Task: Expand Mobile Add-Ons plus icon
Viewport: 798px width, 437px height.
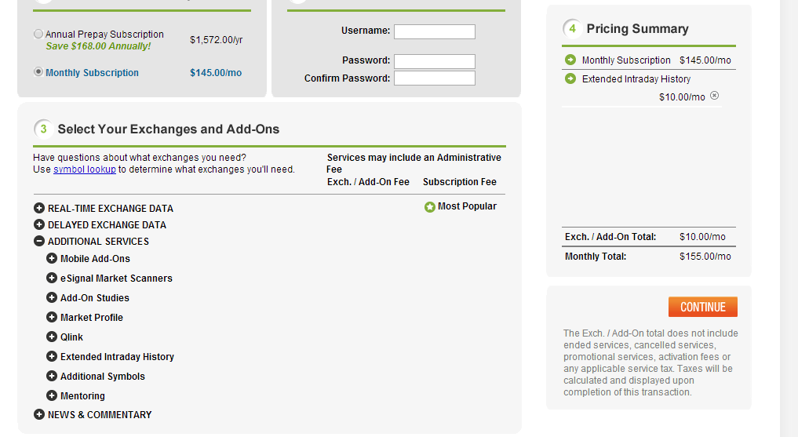Action: click(x=52, y=258)
